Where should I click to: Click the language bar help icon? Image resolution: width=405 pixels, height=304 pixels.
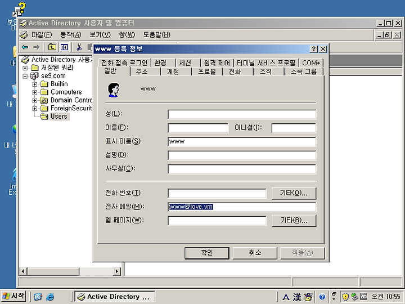pyautogui.click(x=322, y=297)
